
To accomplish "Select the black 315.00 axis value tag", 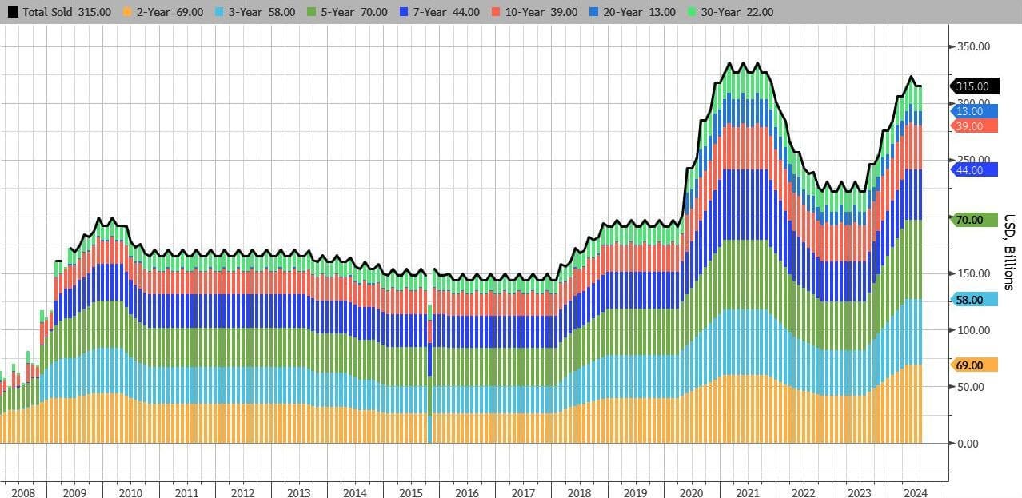I will tap(973, 86).
